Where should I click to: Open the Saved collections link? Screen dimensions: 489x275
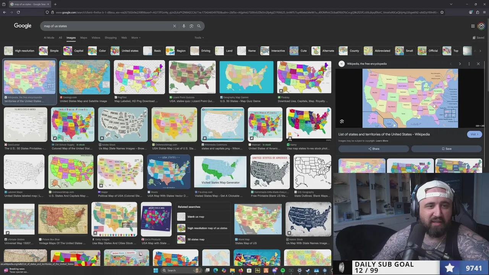point(478,38)
